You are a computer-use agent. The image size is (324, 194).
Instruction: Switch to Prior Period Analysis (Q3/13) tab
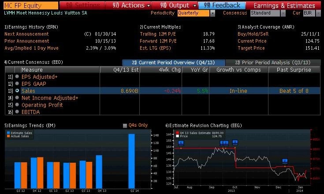[x=273, y=62]
